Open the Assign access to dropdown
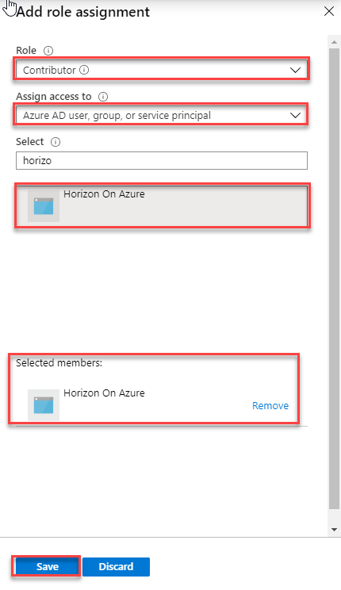 pos(162,116)
